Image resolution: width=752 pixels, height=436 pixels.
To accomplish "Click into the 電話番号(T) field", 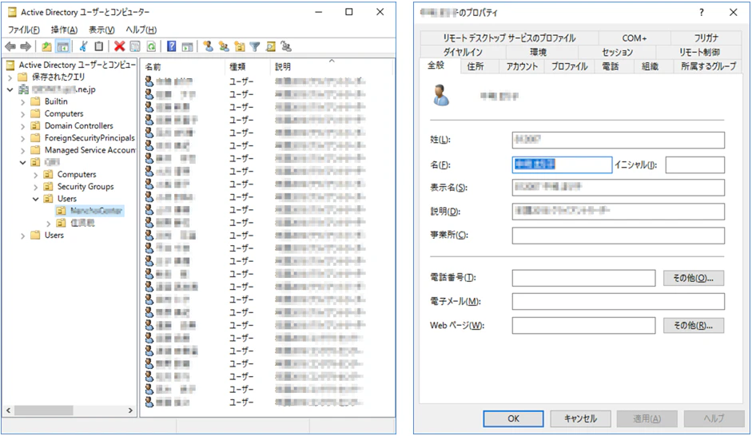I will [583, 278].
